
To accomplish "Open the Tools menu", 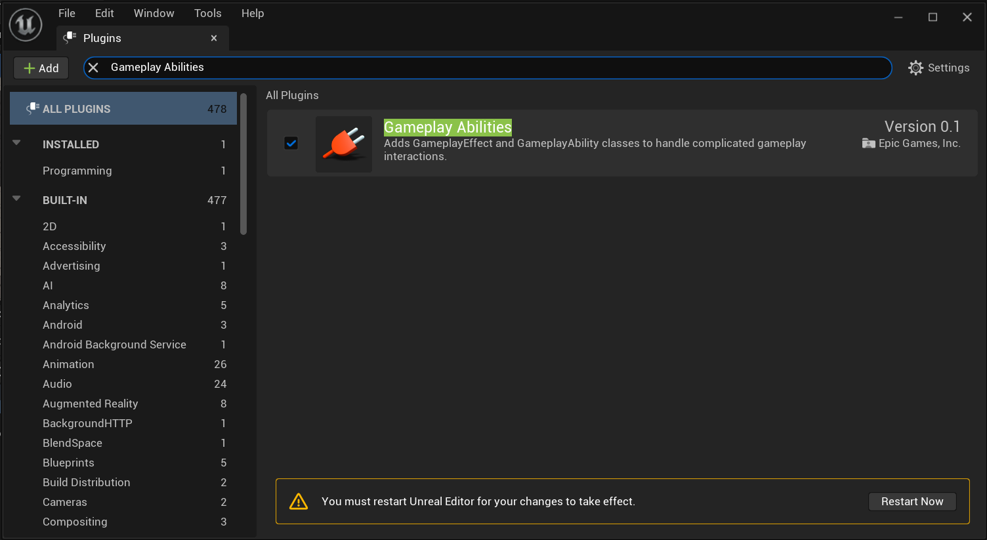I will point(208,13).
